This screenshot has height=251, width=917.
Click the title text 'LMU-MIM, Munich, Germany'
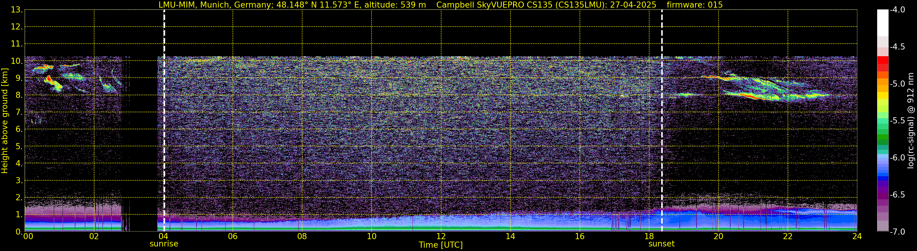tap(216, 5)
